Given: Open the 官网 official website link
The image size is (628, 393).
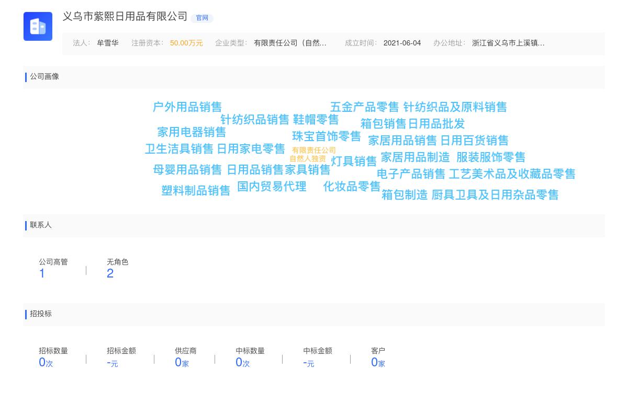Looking at the screenshot, I should tap(202, 18).
